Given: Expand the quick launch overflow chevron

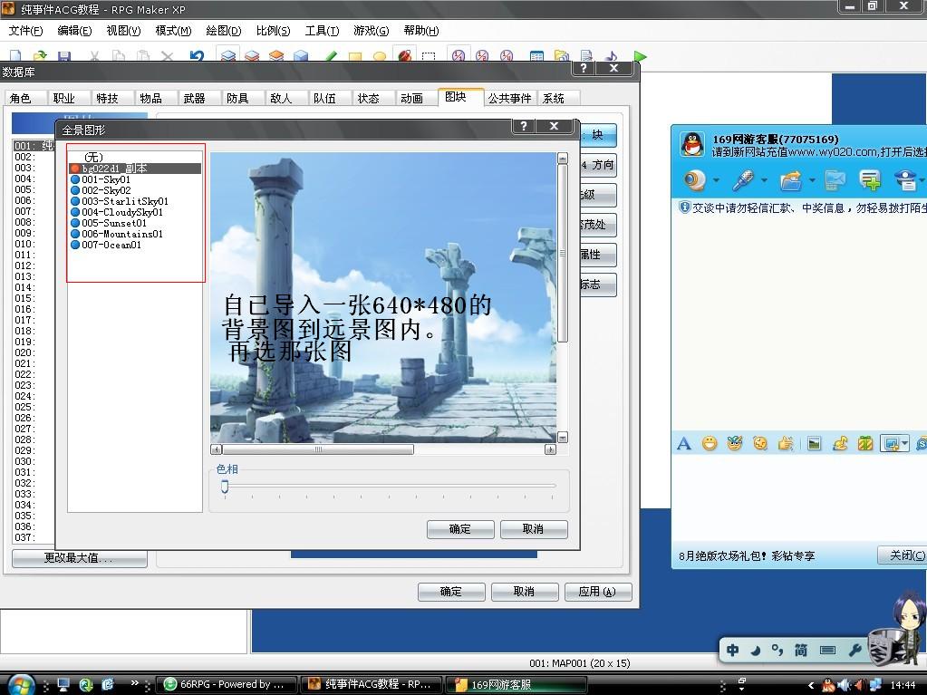Looking at the screenshot, I should click(135, 682).
